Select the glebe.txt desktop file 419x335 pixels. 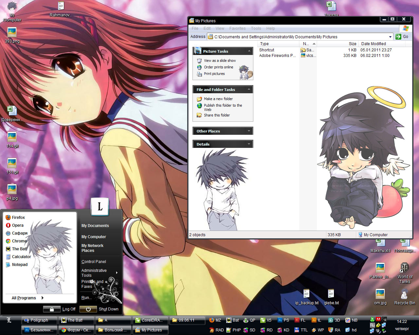pos(331,297)
